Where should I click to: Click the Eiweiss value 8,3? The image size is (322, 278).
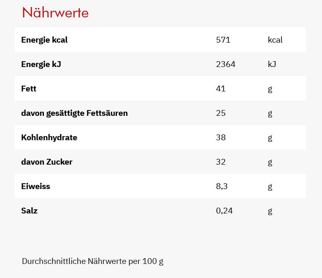coord(222,186)
